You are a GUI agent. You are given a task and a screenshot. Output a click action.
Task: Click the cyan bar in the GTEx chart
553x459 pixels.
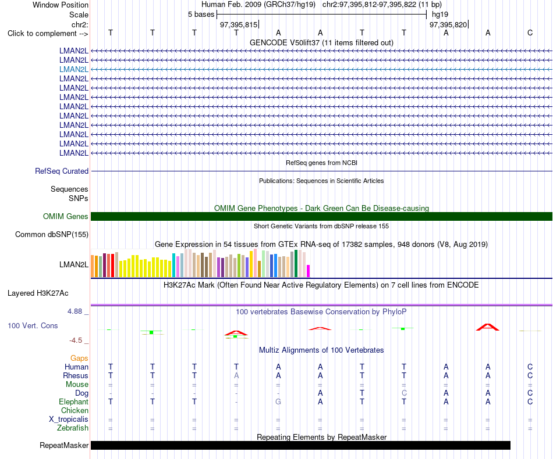tap(173, 266)
